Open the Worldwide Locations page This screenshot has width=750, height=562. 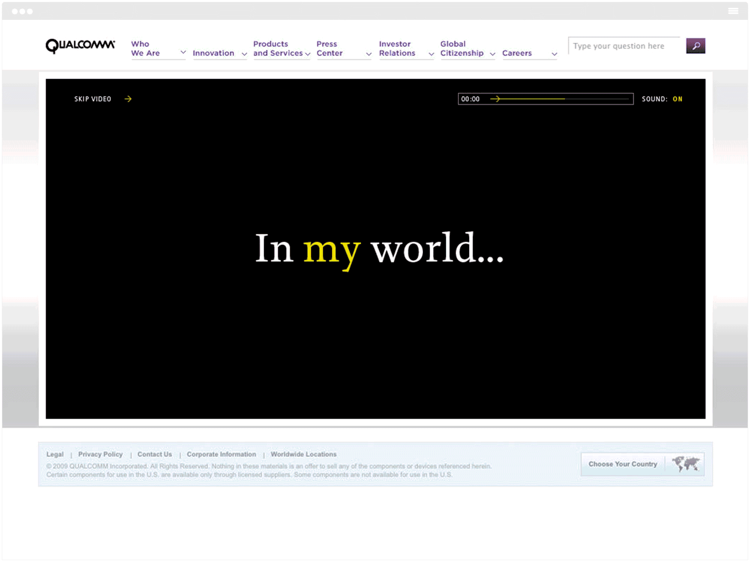[x=303, y=454]
